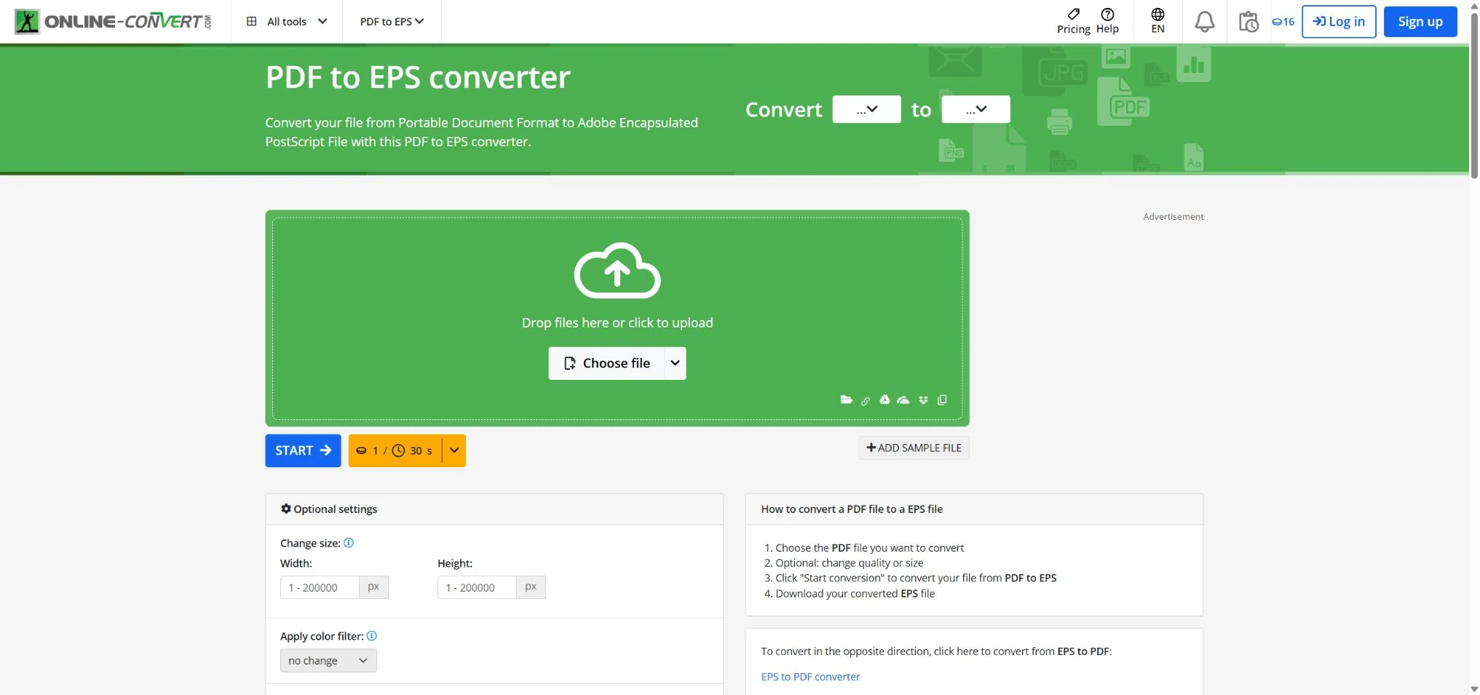Viewport: 1480px width, 695px height.
Task: Focus the Width input field
Action: (x=320, y=587)
